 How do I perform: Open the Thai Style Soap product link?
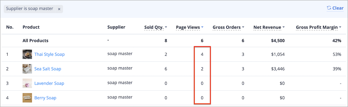(x=49, y=54)
